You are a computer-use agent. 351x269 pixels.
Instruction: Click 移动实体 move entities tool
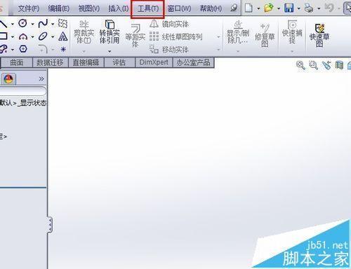point(169,49)
